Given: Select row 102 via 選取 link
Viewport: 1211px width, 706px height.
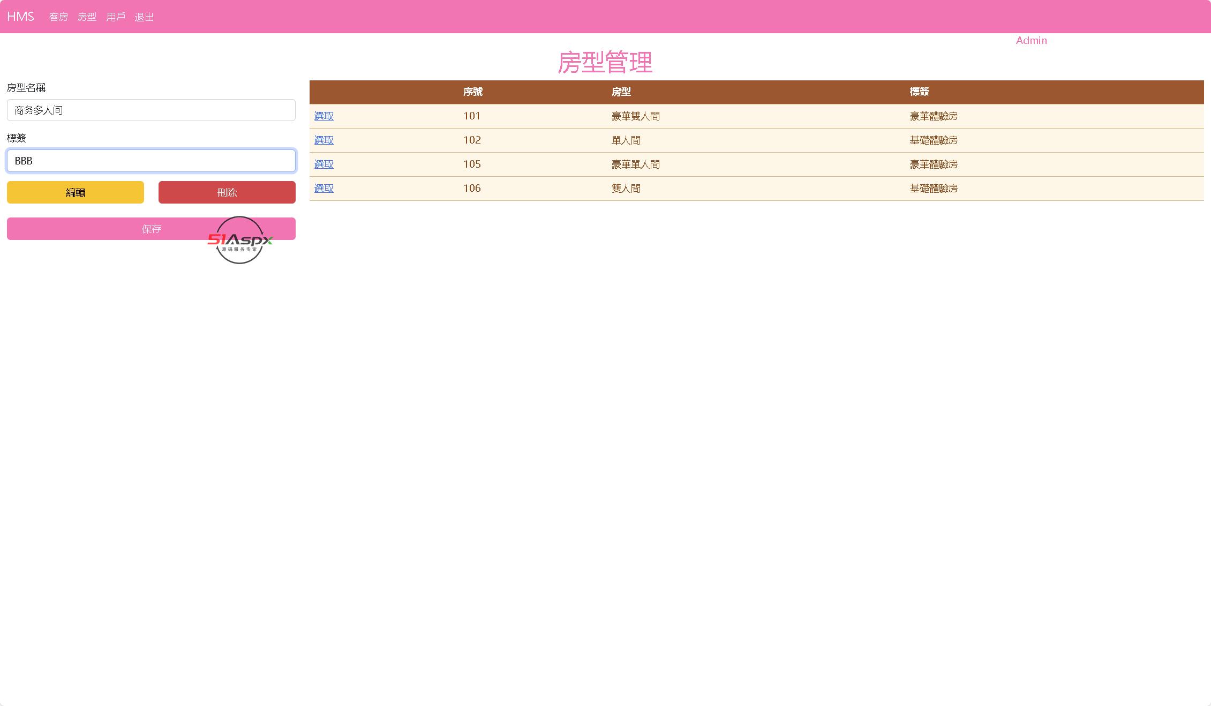Looking at the screenshot, I should point(324,140).
